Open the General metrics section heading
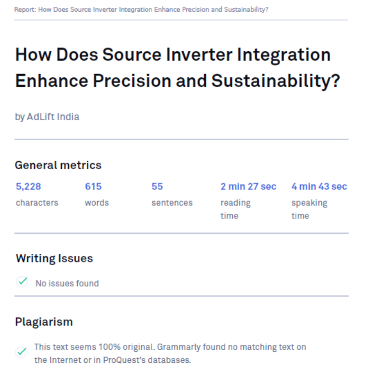Viewport: 365px width, 383px height. click(x=58, y=165)
